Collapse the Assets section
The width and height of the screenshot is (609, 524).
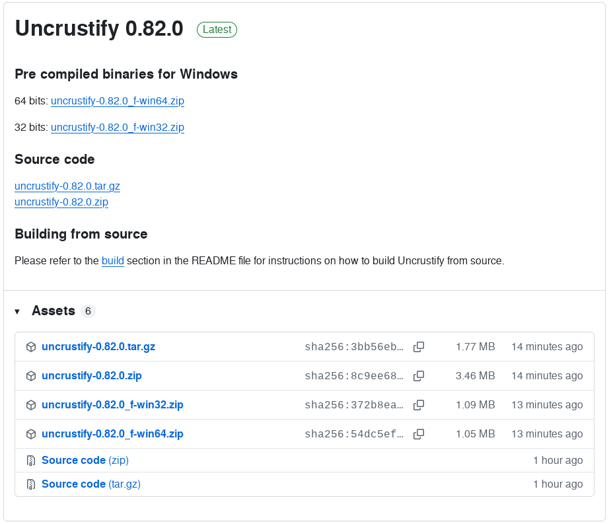click(18, 311)
